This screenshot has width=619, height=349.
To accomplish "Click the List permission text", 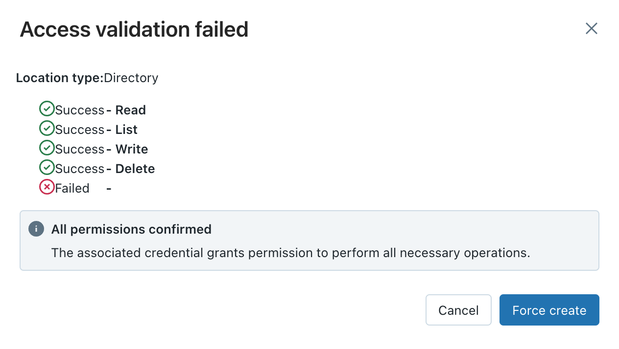I will click(x=126, y=130).
